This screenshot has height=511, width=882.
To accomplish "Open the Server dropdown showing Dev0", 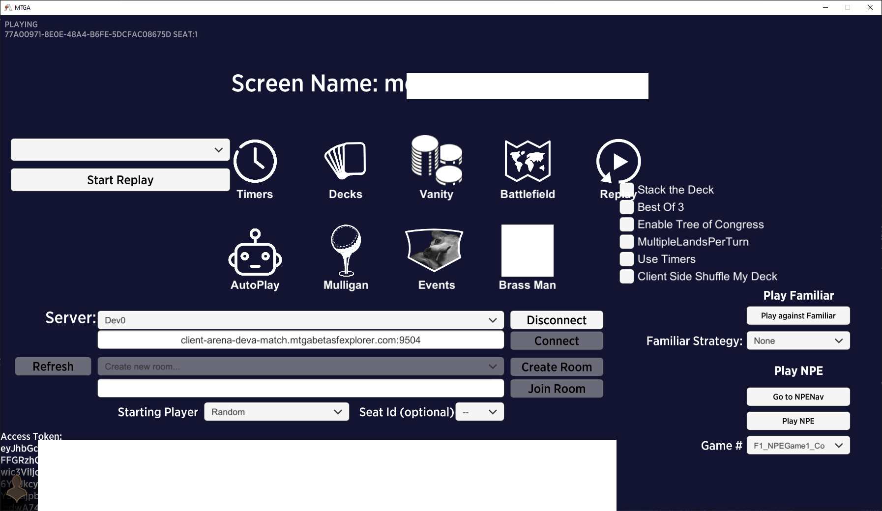I will [x=301, y=320].
